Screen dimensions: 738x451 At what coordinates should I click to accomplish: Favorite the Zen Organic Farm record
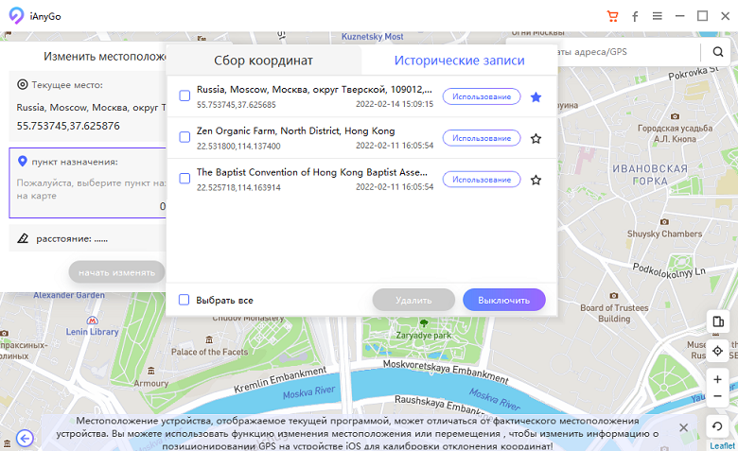pyautogui.click(x=536, y=138)
